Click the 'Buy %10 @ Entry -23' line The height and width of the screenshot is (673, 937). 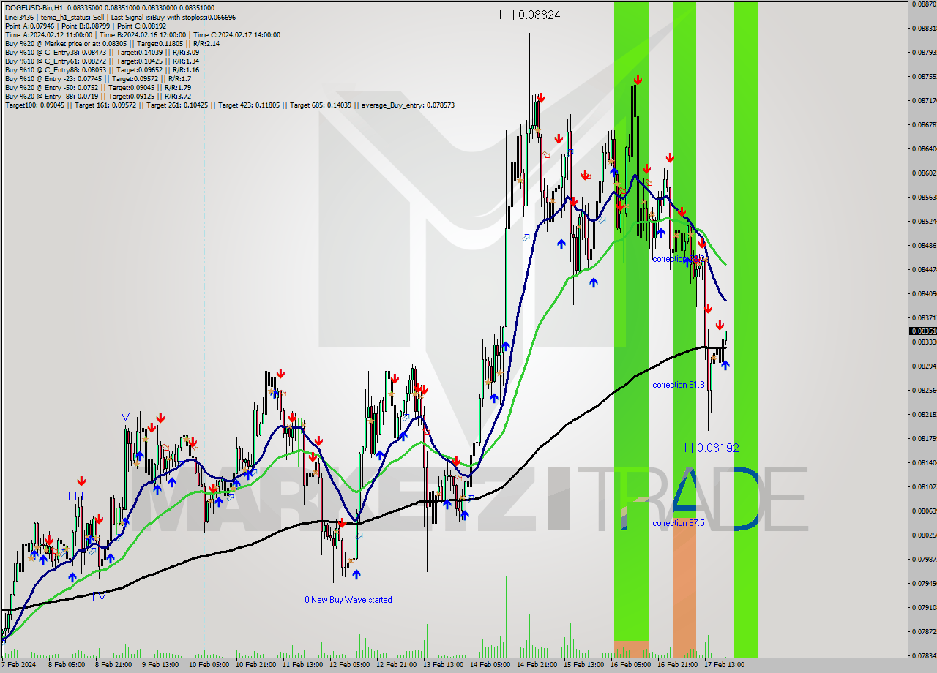(x=97, y=78)
